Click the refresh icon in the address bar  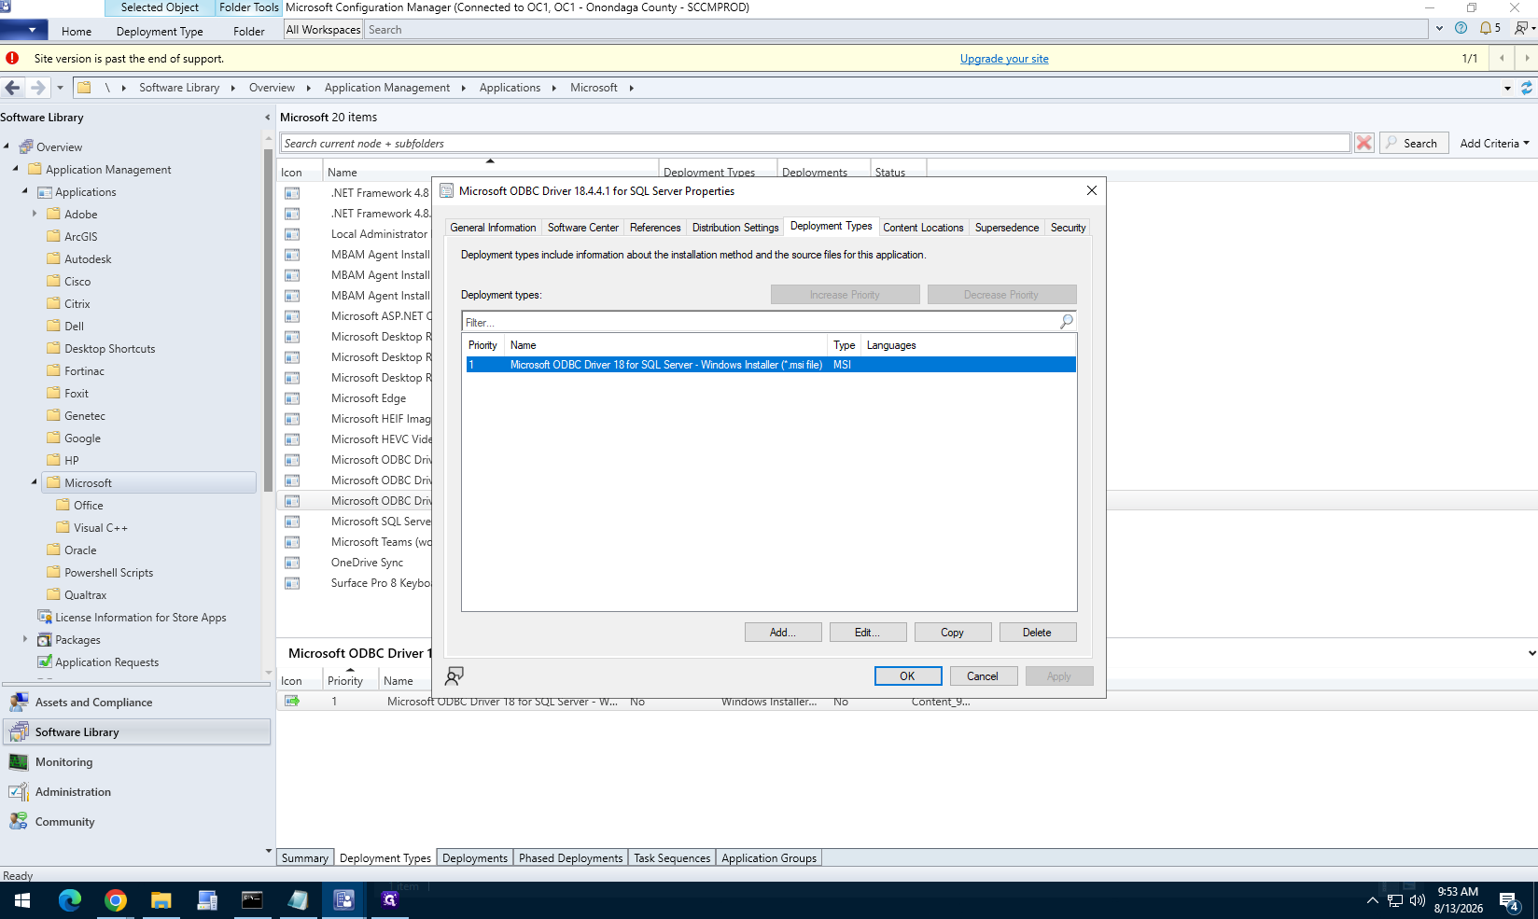[x=1527, y=88]
